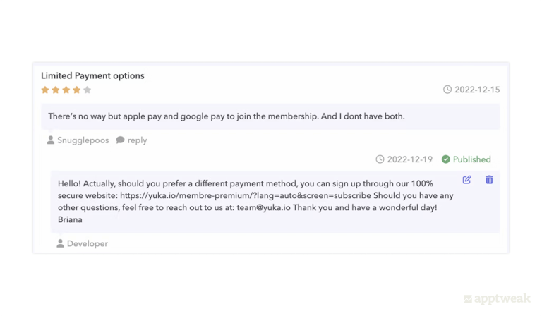Click the reply link under the review
Viewport: 542px width, 316px height.
(137, 140)
